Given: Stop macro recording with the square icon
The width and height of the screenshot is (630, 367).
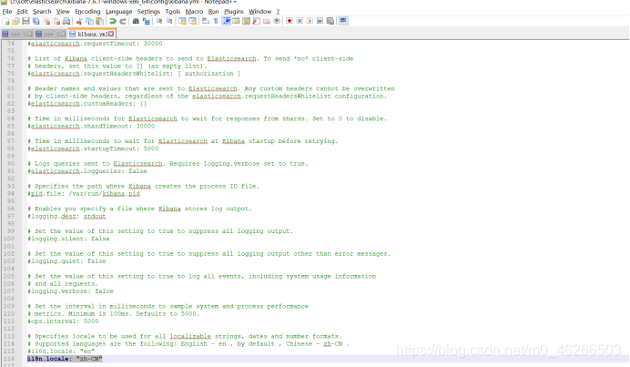Looking at the screenshot, I should point(300,21).
